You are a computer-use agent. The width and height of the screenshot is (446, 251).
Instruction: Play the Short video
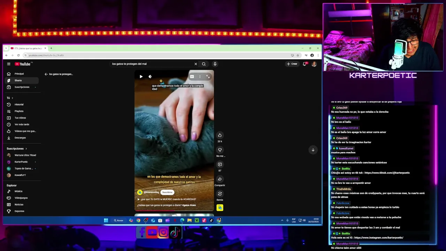click(x=141, y=76)
